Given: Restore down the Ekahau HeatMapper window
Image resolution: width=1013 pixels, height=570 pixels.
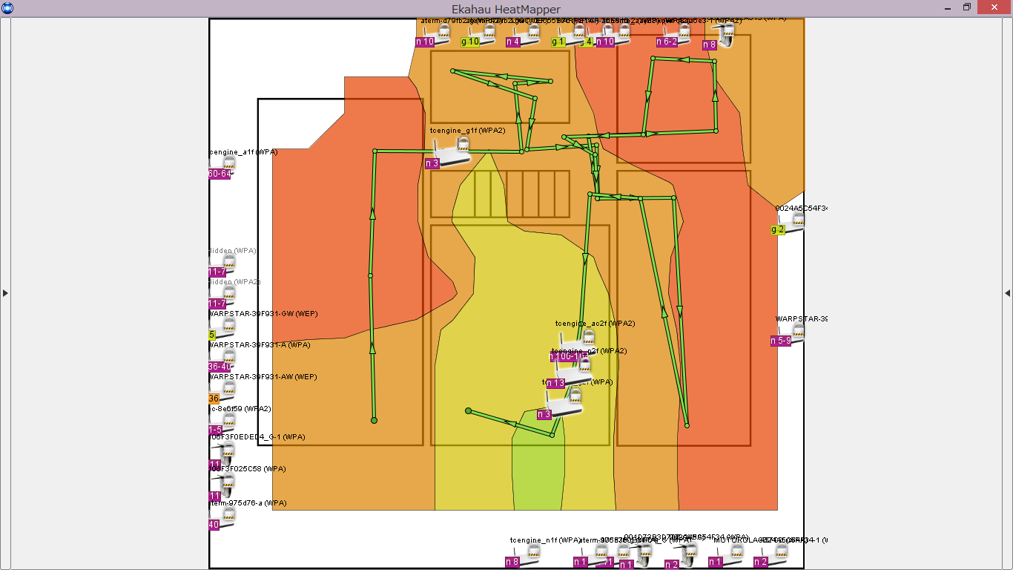Looking at the screenshot, I should (x=967, y=7).
